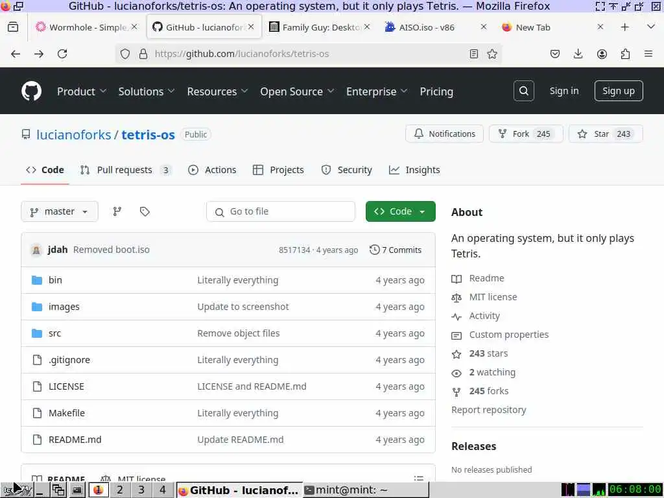Click the bin folder icon
This screenshot has height=498, width=664.
37,280
